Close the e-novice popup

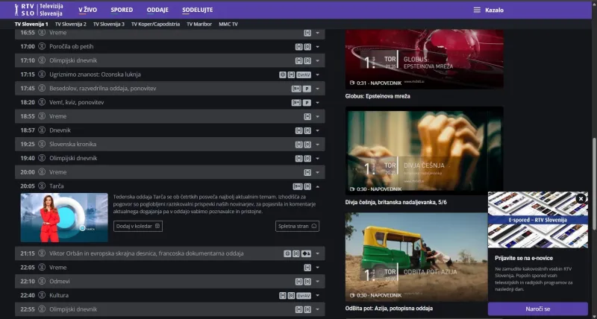(x=581, y=199)
